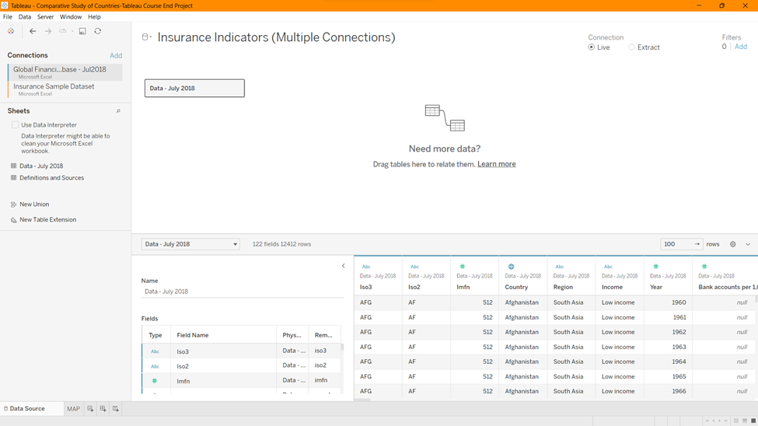This screenshot has height=426, width=758.
Task: Search sheets using the magnifier icon
Action: (118, 111)
